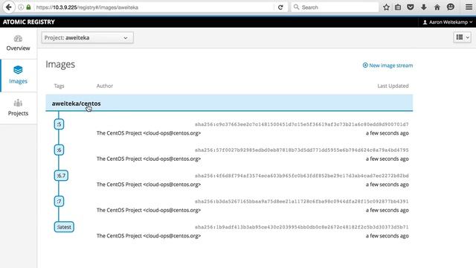The width and height of the screenshot is (476, 268).
Task: Select the :6.7 tag badge
Action: click(x=61, y=176)
